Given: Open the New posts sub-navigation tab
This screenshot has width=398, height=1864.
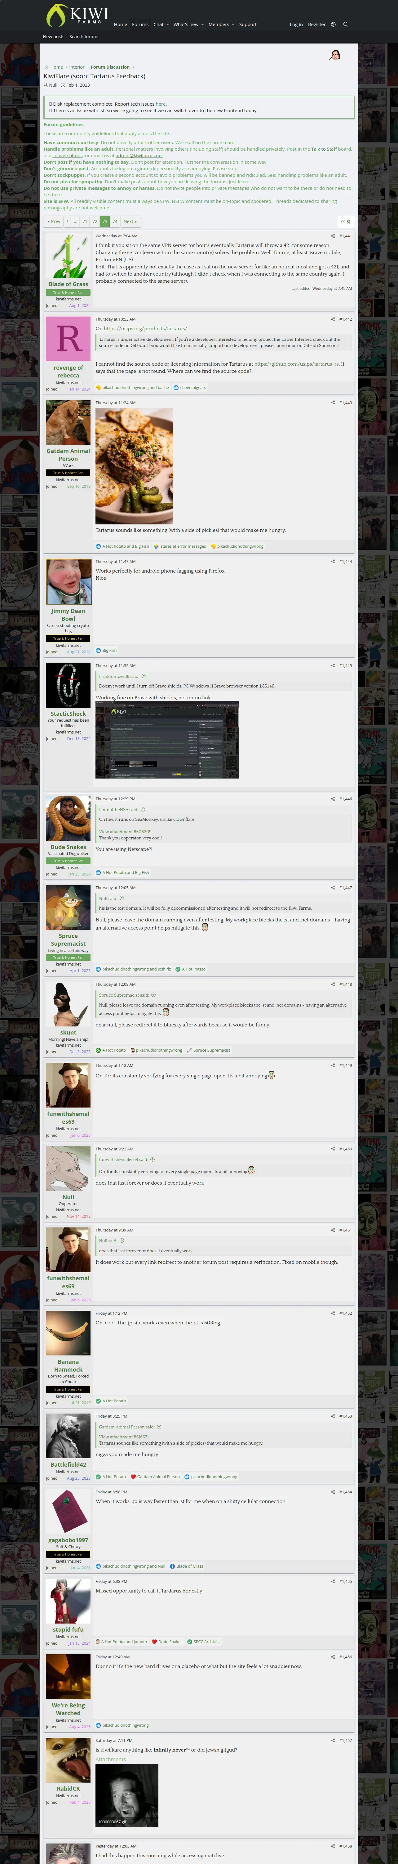Looking at the screenshot, I should [x=53, y=37].
